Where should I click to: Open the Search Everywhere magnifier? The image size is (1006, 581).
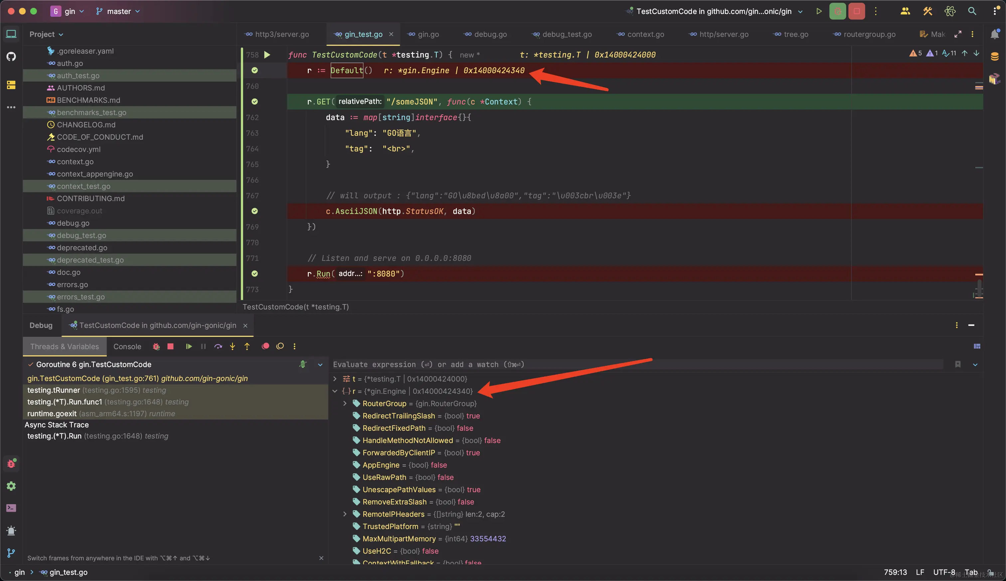click(972, 11)
